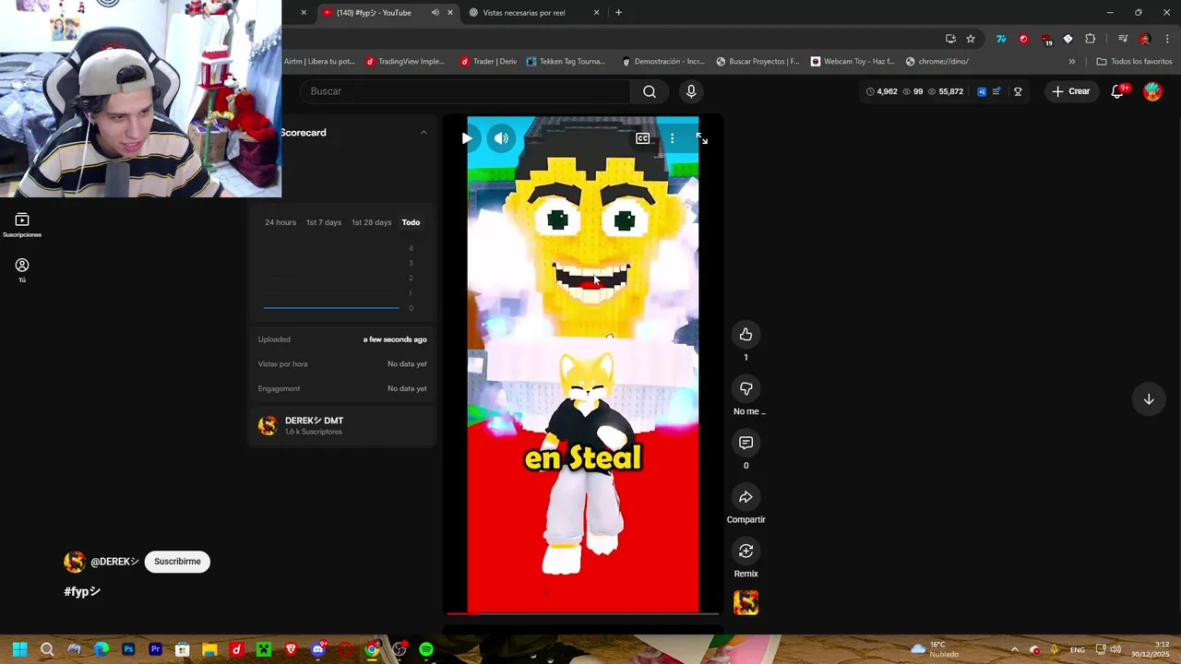Share the Short using Compartir icon

click(746, 497)
